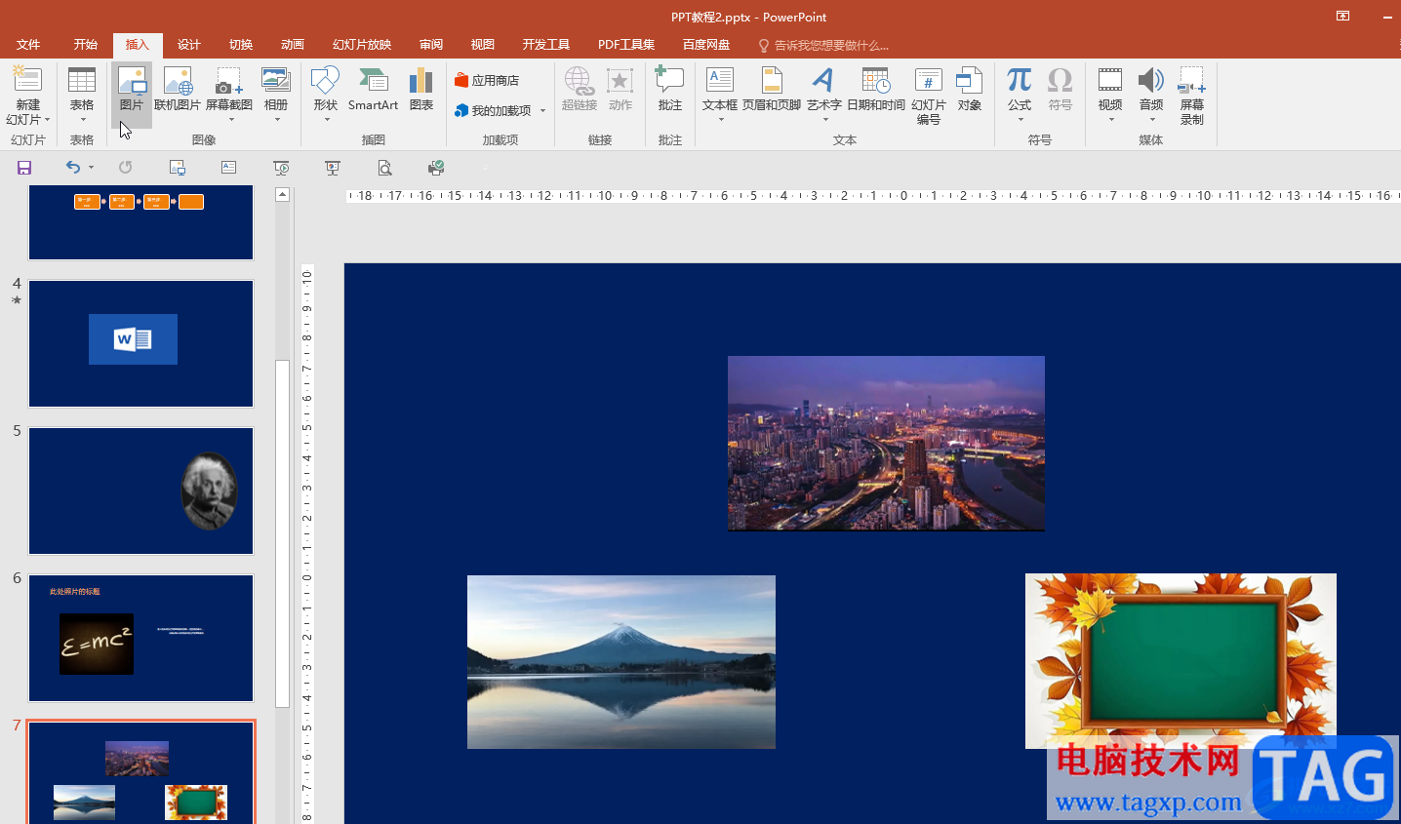Click the Undo arrow icon
The width and height of the screenshot is (1401, 824).
coord(72,168)
